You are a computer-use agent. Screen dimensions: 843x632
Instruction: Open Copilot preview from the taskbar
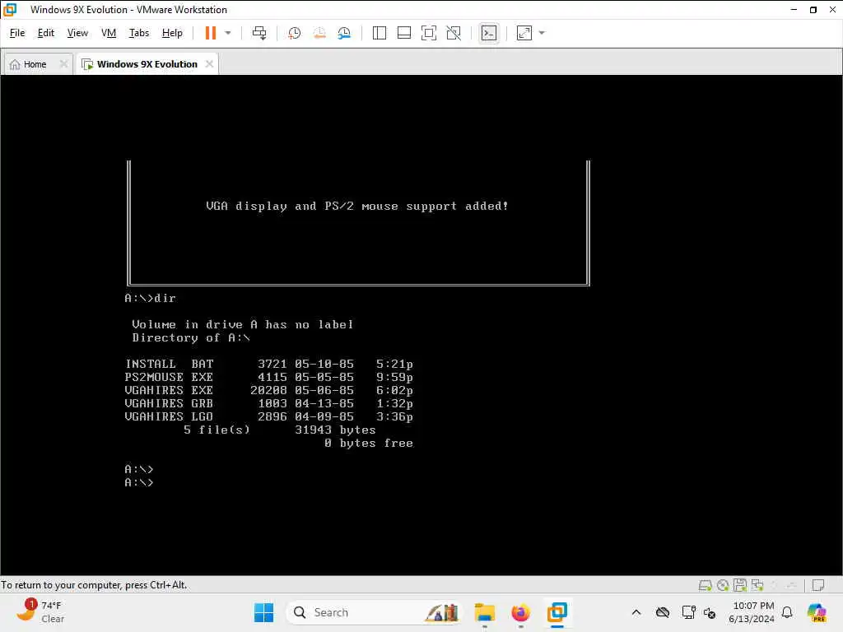pyautogui.click(x=817, y=612)
